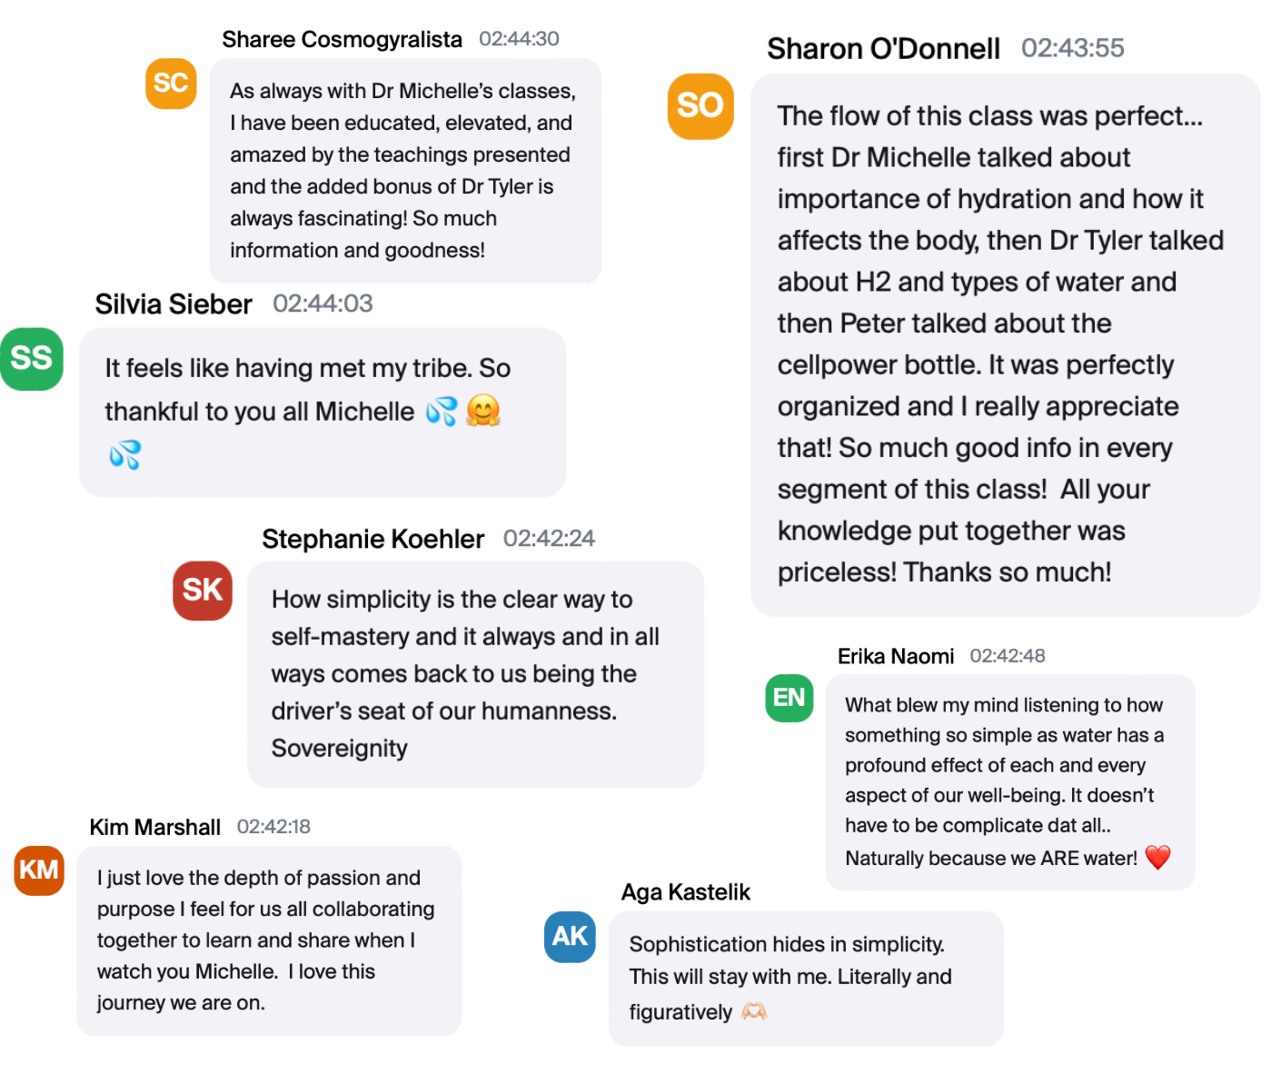Click Stephanie Koehler's red SK avatar
Image resolution: width=1281 pixels, height=1074 pixels.
pyautogui.click(x=203, y=591)
